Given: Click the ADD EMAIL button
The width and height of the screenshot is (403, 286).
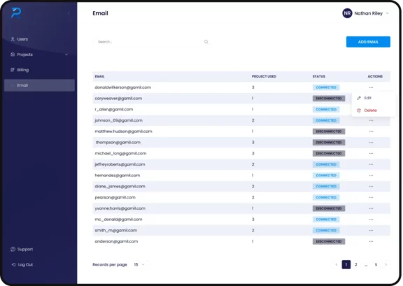Looking at the screenshot, I should 368,42.
